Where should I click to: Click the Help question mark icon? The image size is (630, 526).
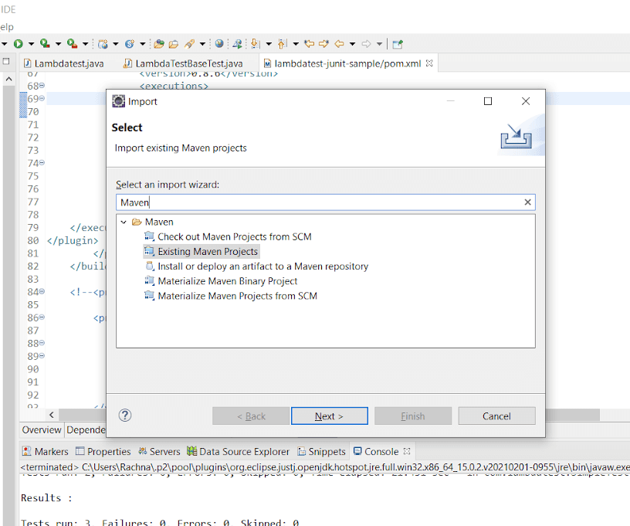coord(125,416)
